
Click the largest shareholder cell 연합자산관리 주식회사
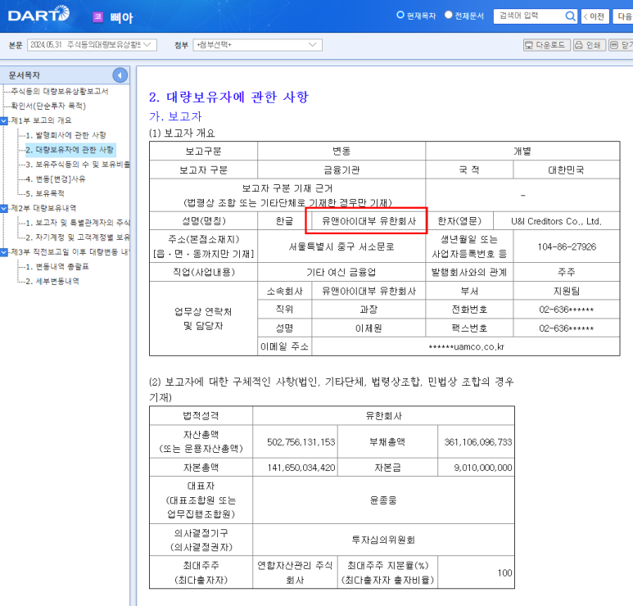(295, 572)
